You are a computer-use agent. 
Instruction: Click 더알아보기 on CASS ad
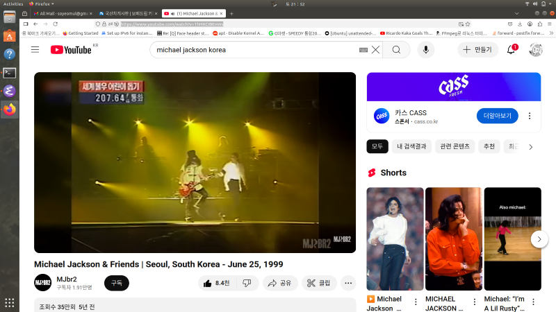[x=497, y=116]
